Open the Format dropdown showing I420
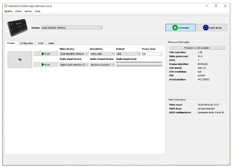This screenshot has width=236, height=167. 128,54
